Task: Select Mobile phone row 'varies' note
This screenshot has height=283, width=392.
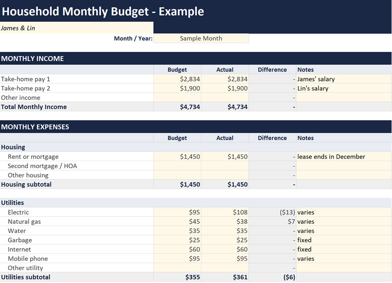Action: (x=344, y=259)
